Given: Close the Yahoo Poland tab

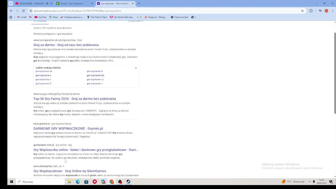Looking at the screenshot, I should (133, 3).
